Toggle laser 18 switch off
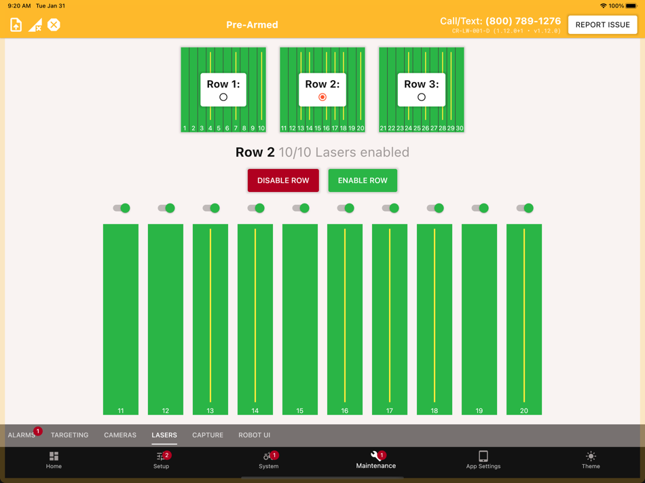Screen dimensions: 645x483 click(x=435, y=208)
